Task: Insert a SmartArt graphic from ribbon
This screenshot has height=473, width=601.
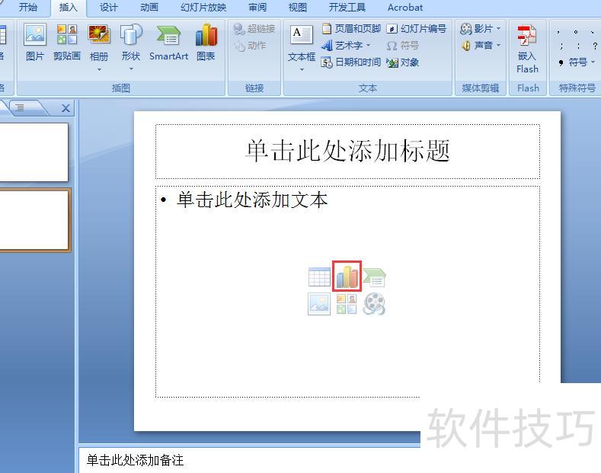Action: [x=168, y=42]
